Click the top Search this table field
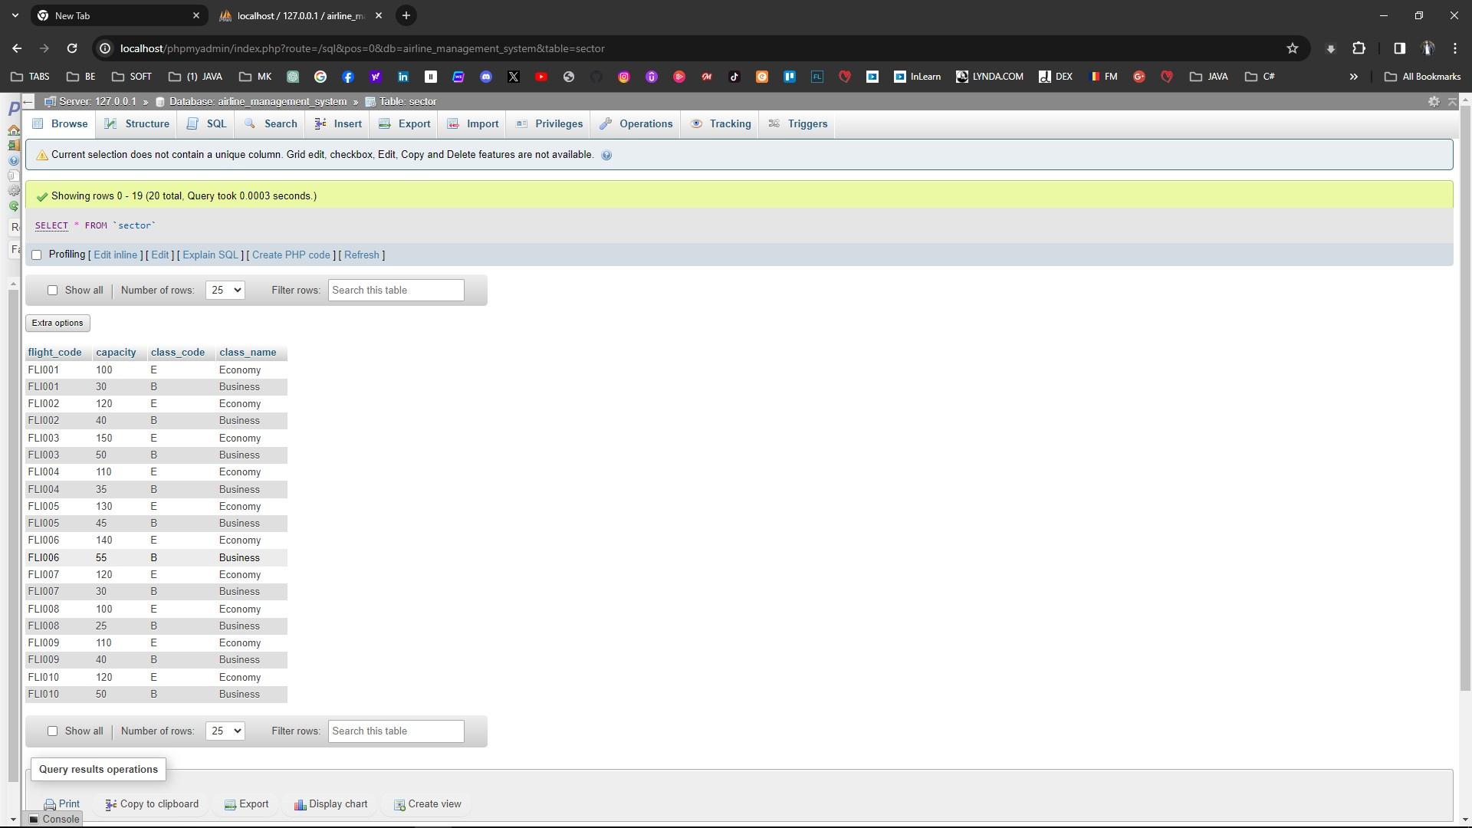The image size is (1472, 828). [396, 291]
